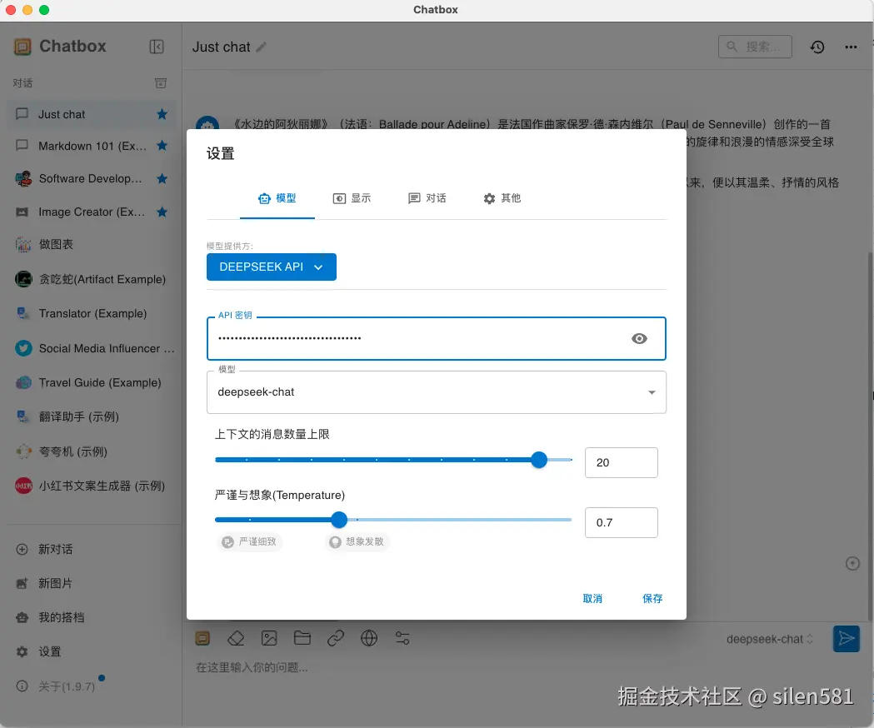Open the three-dot more menu
The image size is (874, 728).
click(851, 47)
